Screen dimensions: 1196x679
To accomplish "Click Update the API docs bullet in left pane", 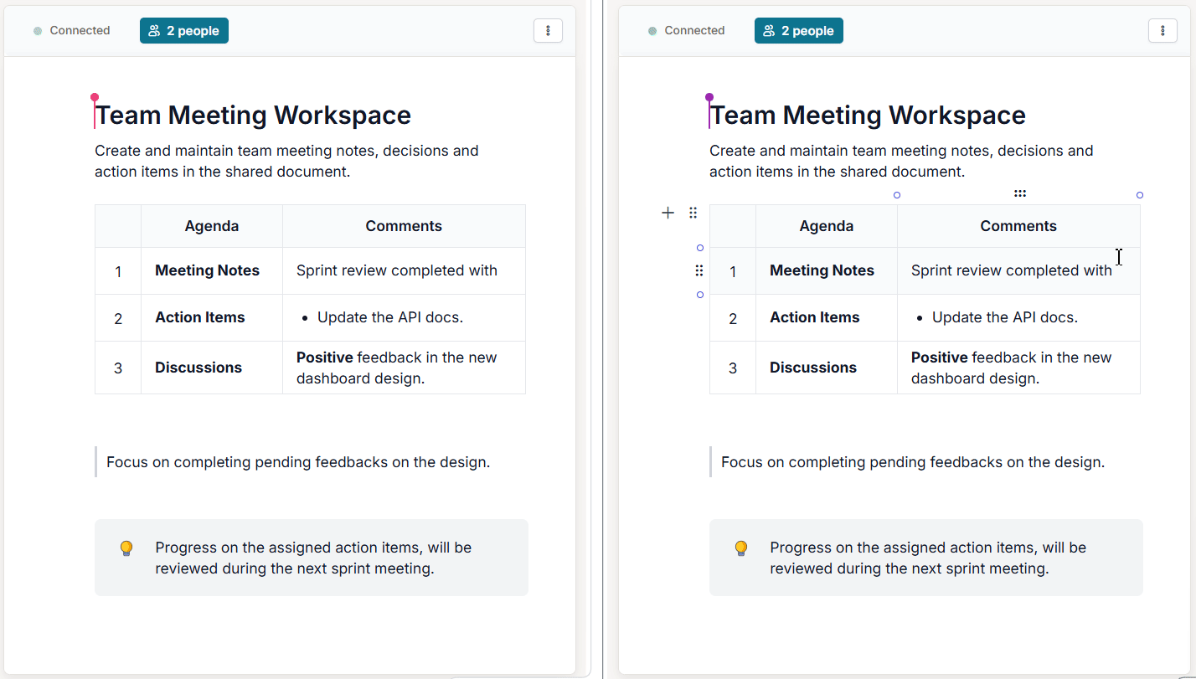I will 390,317.
